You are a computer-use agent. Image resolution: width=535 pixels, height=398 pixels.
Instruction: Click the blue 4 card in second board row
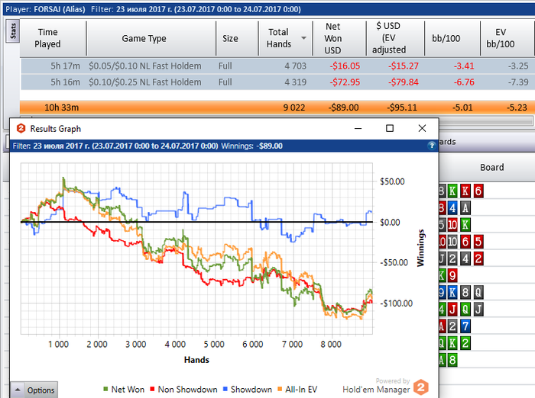point(452,207)
